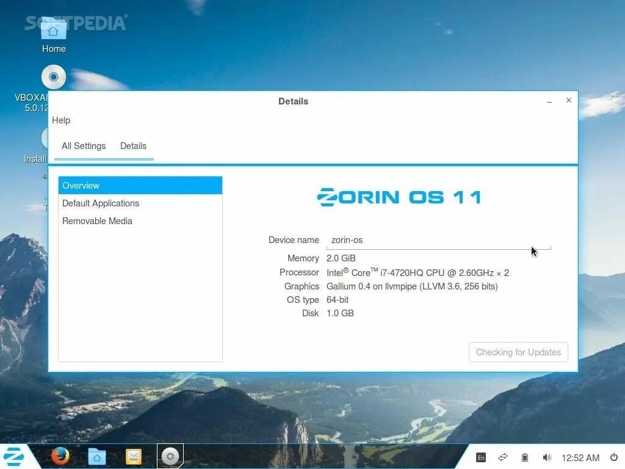Select the Memory value 2.0 GiB

tap(341, 258)
